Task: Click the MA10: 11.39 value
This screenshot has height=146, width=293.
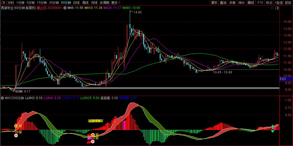Action: [94, 8]
